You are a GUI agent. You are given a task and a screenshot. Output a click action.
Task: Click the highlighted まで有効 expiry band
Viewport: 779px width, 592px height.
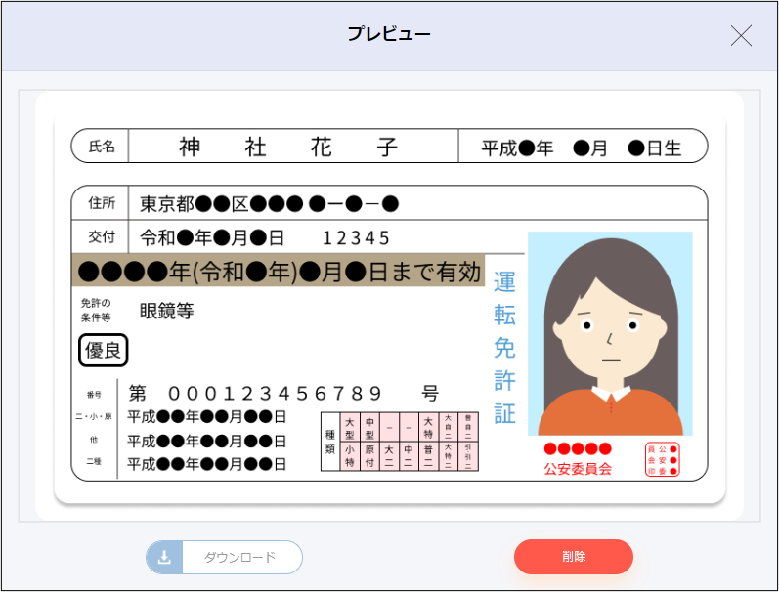click(279, 271)
